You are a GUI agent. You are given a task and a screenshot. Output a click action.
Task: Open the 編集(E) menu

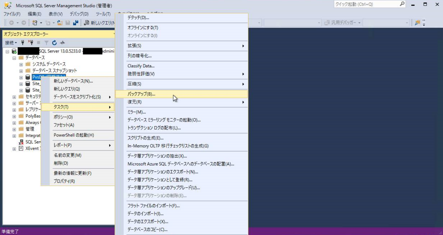click(34, 14)
